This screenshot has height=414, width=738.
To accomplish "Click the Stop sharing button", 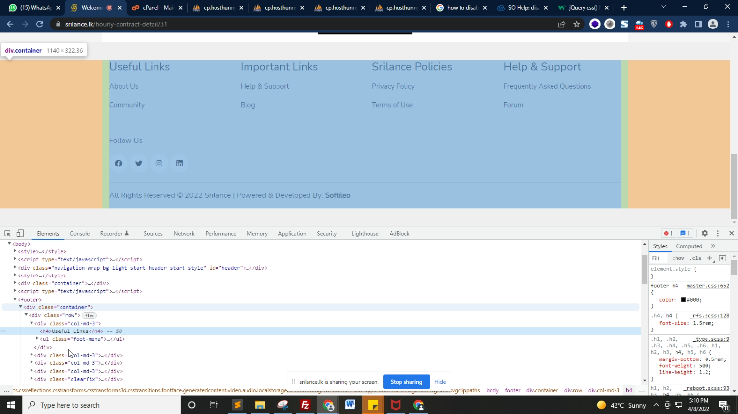I will pyautogui.click(x=406, y=382).
